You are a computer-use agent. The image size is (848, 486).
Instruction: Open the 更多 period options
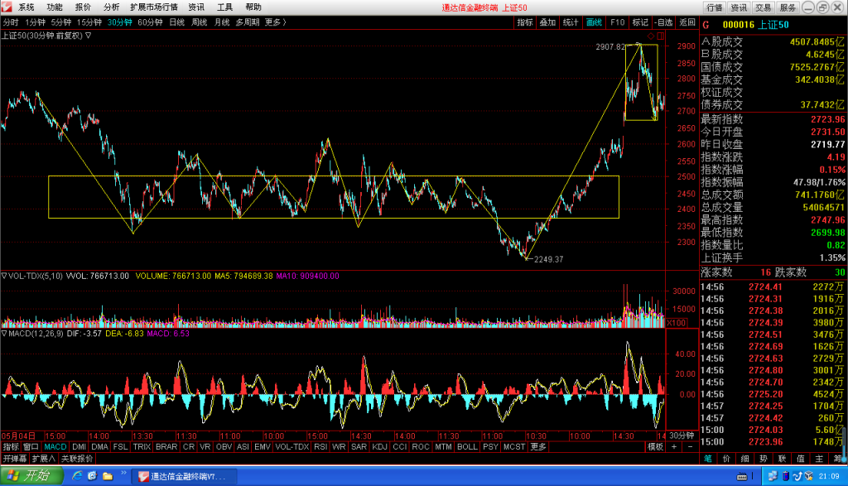point(275,22)
